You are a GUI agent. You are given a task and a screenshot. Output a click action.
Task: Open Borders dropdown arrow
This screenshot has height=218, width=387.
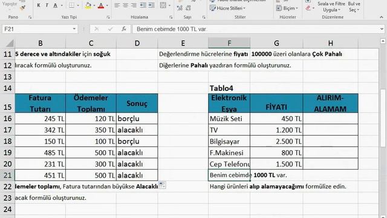(x=78, y=5)
